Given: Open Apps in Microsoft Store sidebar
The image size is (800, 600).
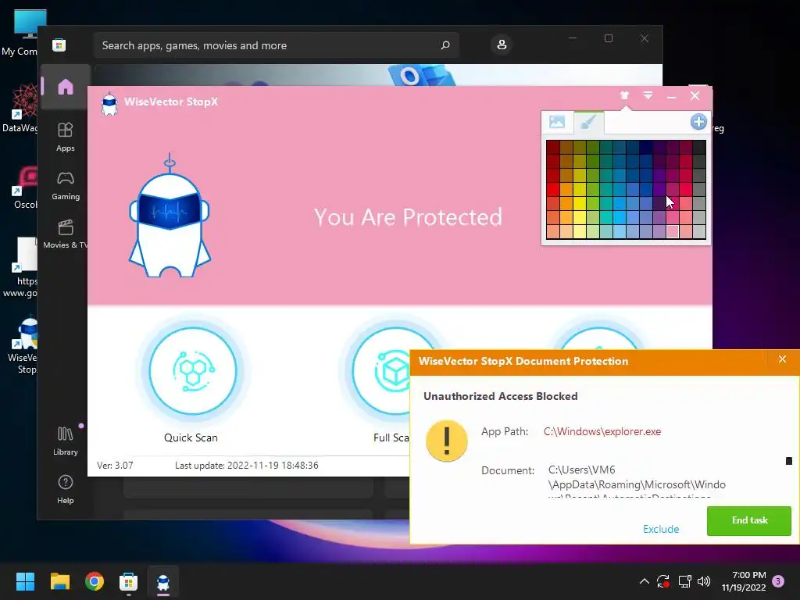Looking at the screenshot, I should 66,137.
